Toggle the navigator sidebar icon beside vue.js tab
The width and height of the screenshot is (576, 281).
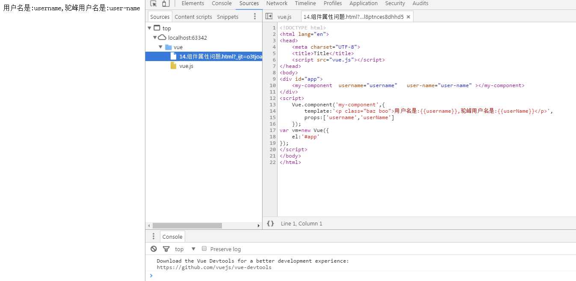[269, 16]
